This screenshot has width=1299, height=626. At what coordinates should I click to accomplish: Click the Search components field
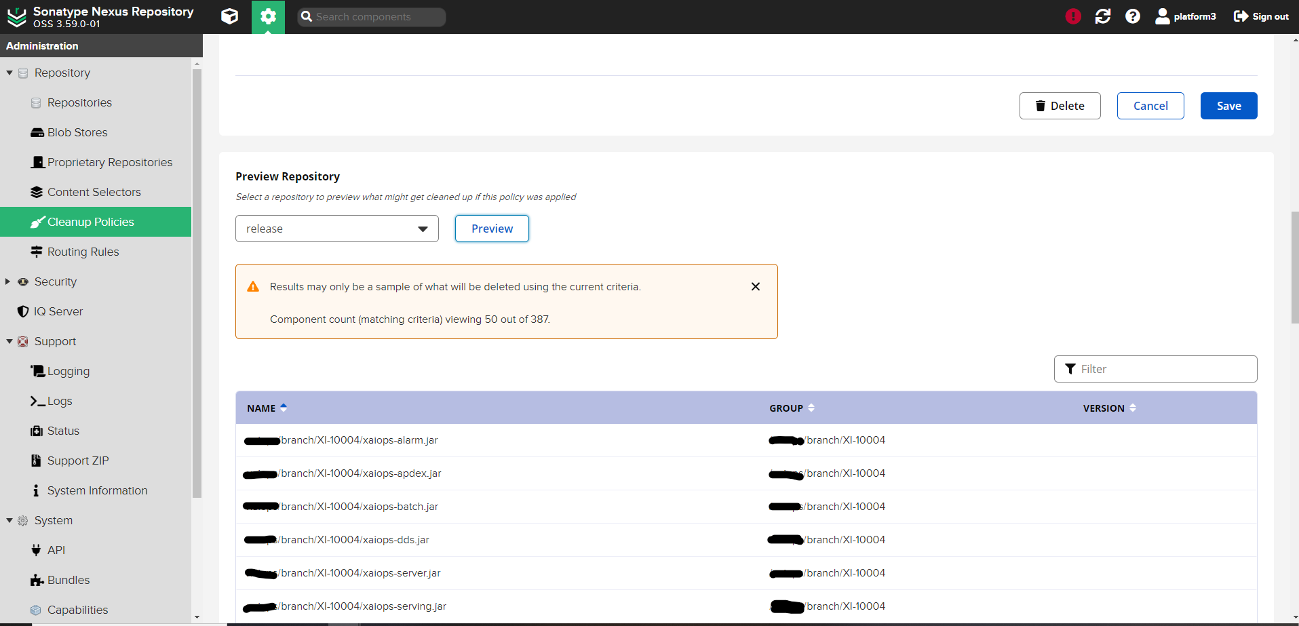click(372, 17)
